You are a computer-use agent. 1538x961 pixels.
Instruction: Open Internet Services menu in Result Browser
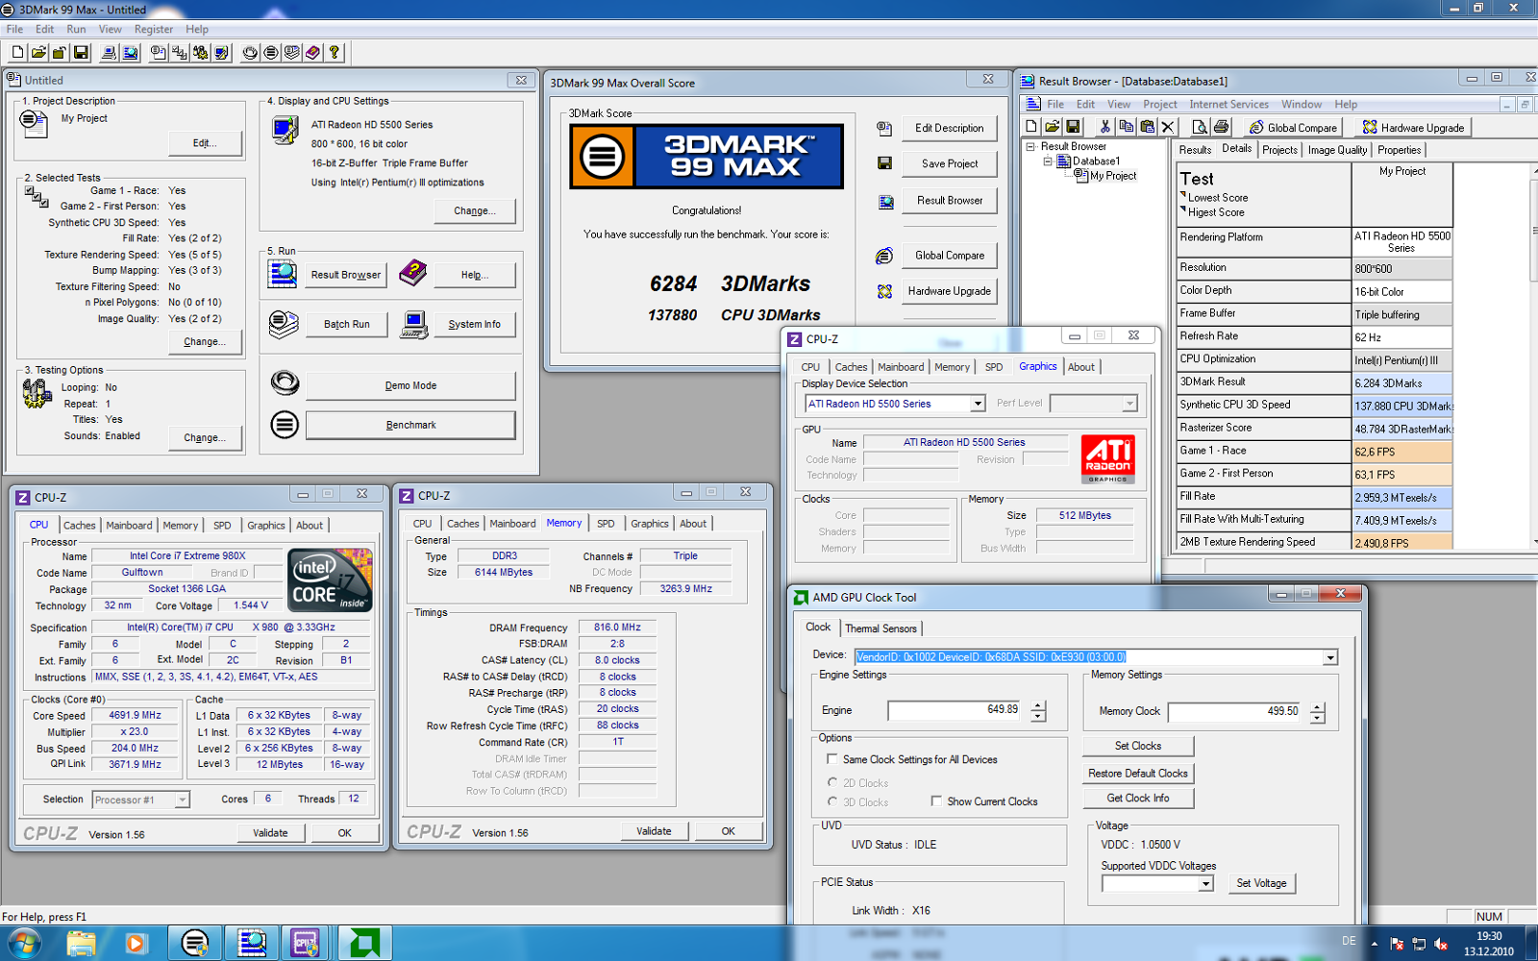tap(1228, 104)
